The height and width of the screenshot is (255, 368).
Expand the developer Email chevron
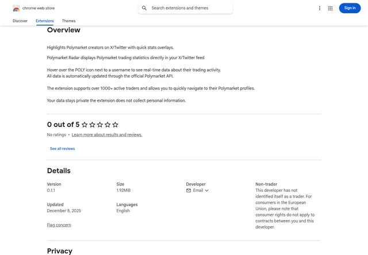pyautogui.click(x=206, y=191)
